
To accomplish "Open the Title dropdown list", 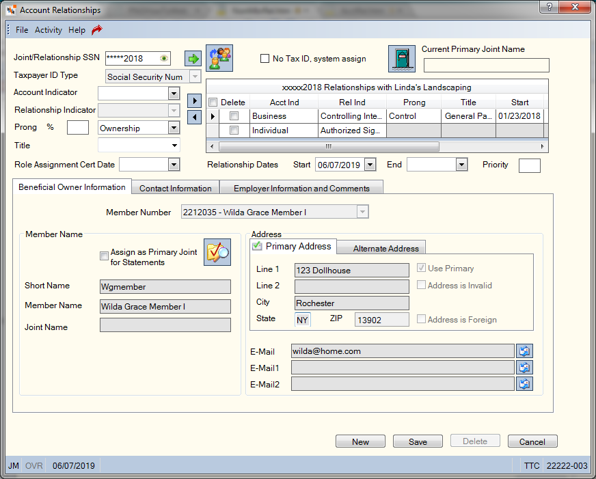I will click(174, 146).
